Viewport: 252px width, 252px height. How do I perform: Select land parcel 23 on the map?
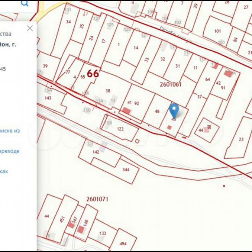pyautogui.click(x=241, y=139)
